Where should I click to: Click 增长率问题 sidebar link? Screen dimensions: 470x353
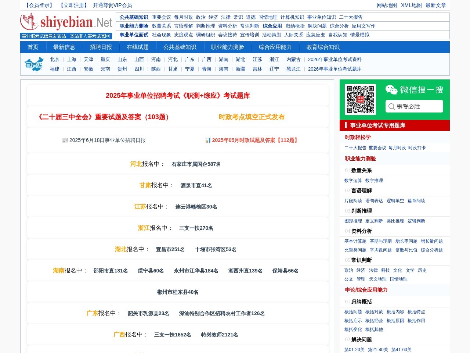(x=406, y=241)
